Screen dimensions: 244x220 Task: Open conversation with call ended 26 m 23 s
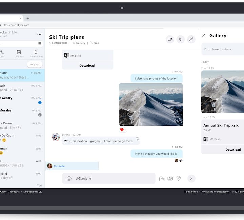click(x=22, y=88)
